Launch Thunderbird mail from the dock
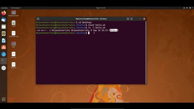This screenshot has height=109, width=194. (4, 20)
